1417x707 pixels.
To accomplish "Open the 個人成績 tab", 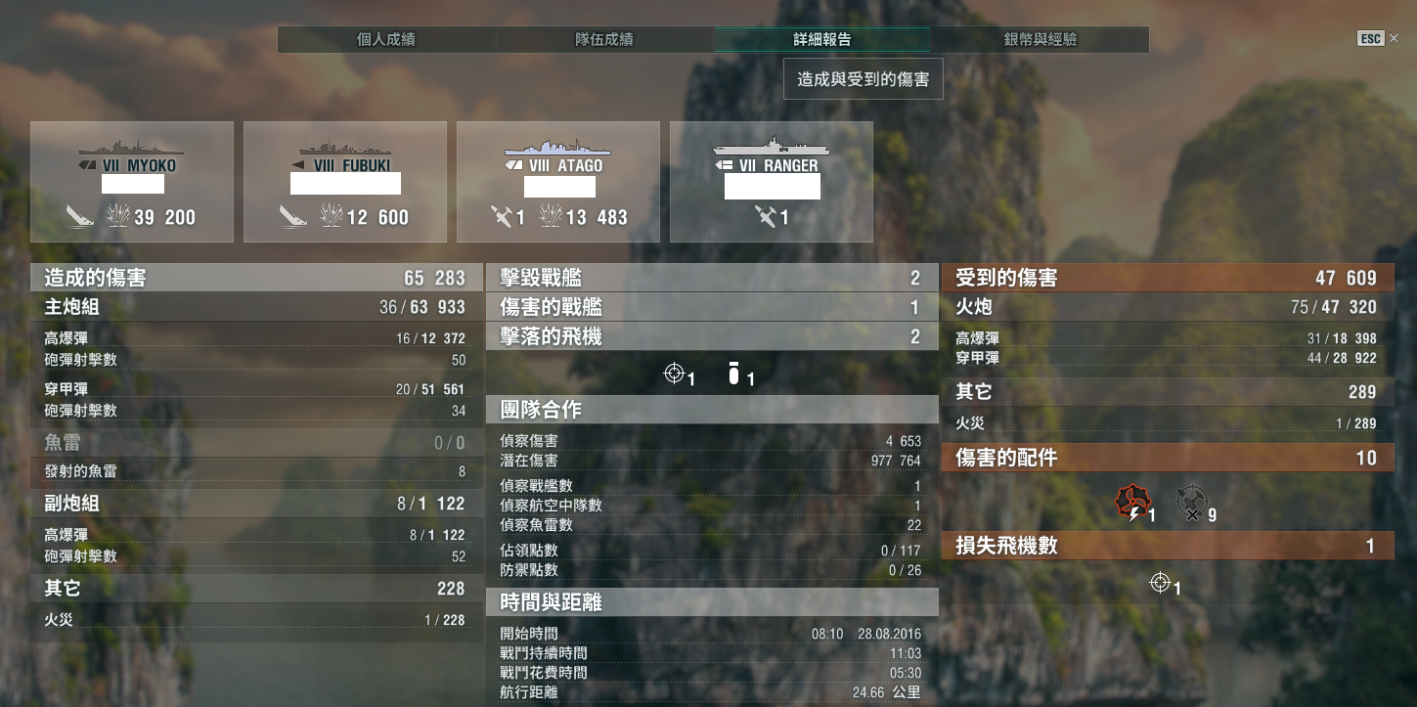I will (x=386, y=40).
